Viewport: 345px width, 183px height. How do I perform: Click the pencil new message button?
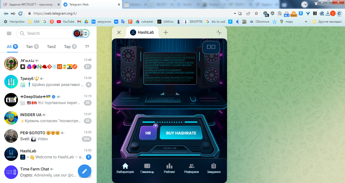click(x=85, y=171)
